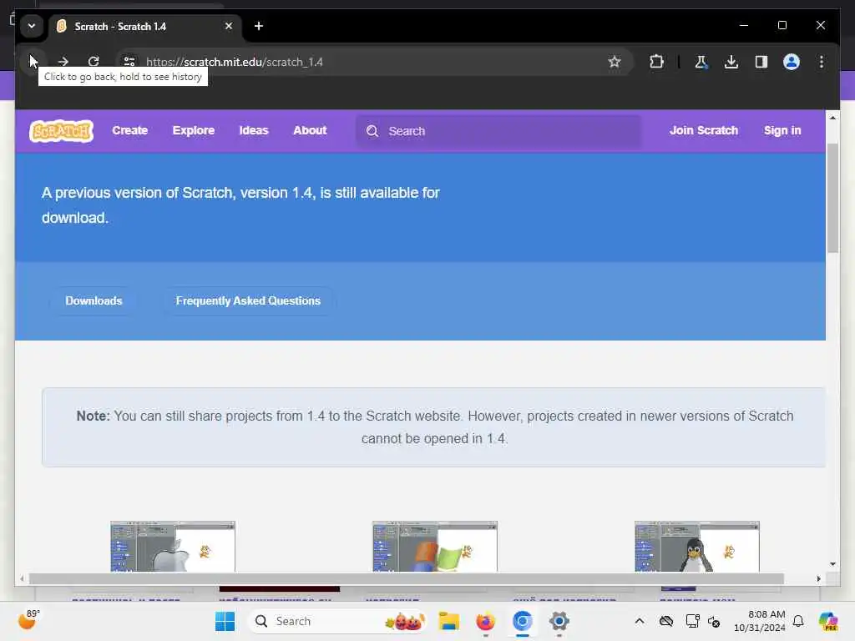Open the Windows Start menu
Viewport: 855px width, 641px height.
pyautogui.click(x=225, y=621)
